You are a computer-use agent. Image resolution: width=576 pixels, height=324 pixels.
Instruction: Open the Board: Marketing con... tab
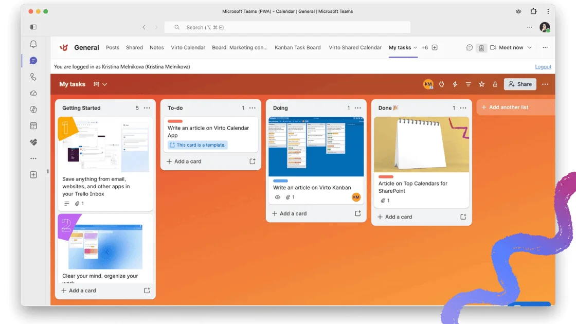tap(240, 47)
